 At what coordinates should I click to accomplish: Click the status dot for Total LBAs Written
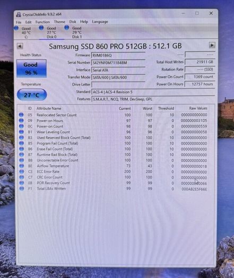[22, 189]
